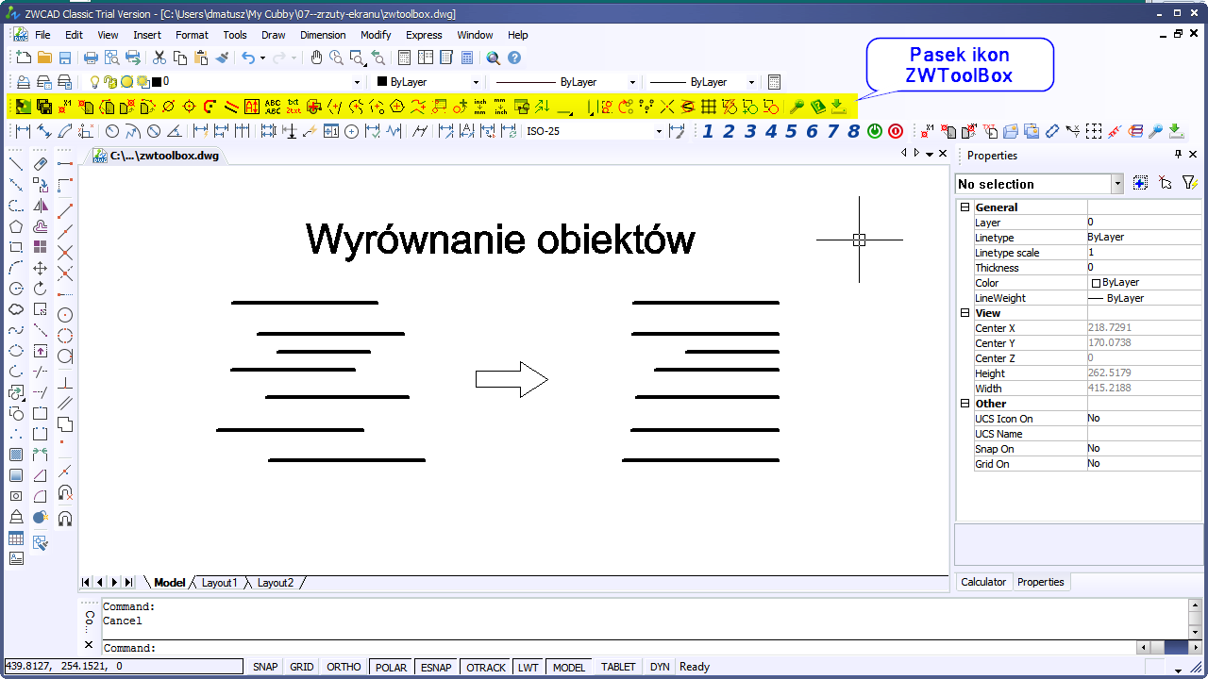Click the inch-to-mm conversion icon
This screenshot has width=1208, height=679.
click(x=480, y=107)
